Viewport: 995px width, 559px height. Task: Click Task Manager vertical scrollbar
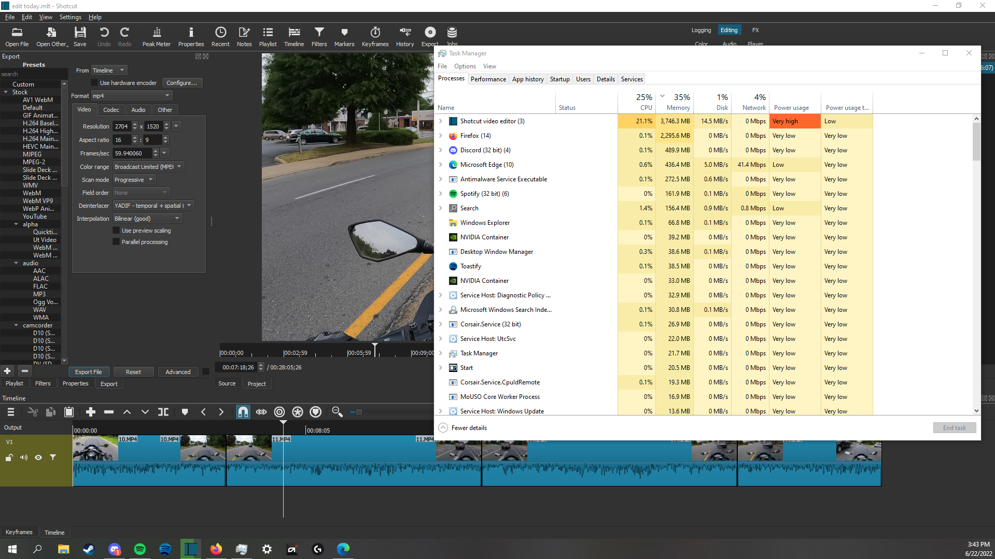(x=976, y=142)
